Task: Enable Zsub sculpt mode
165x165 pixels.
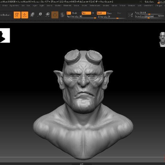Action: tap(109, 13)
